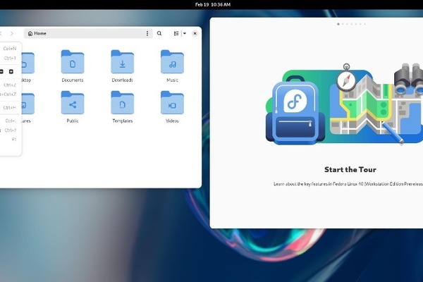Select the New Window item with Ctrl+N
The image size is (423, 282).
point(10,49)
